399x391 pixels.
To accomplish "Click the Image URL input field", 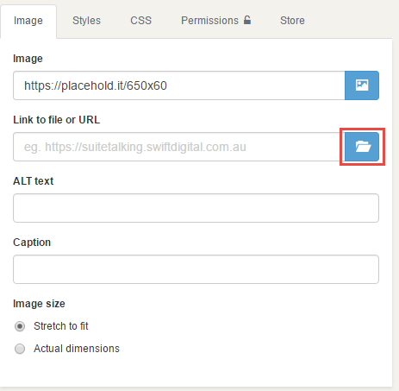I will point(179,85).
